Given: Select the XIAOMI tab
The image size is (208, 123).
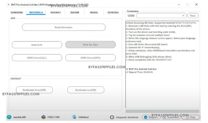Looking at the screenshot, I should click(74, 12).
